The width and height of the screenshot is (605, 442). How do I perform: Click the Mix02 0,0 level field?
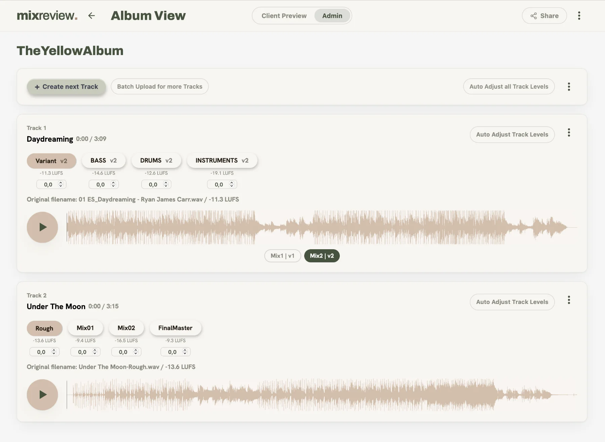point(126,352)
